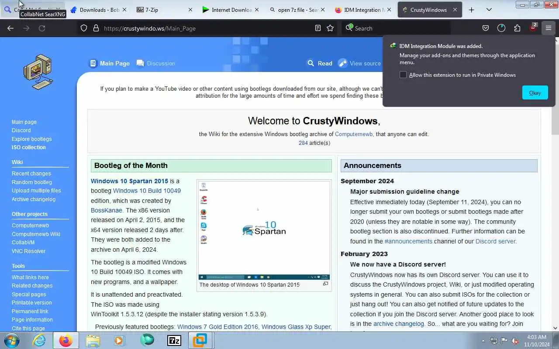
Task: Open Upload multiple files link
Action: click(x=36, y=191)
